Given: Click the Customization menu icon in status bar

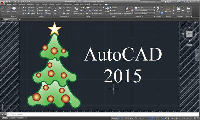Looking at the screenshot, I should 198,118.
